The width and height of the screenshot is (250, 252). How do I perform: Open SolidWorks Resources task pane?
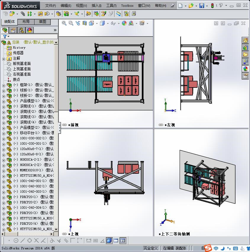[245, 40]
